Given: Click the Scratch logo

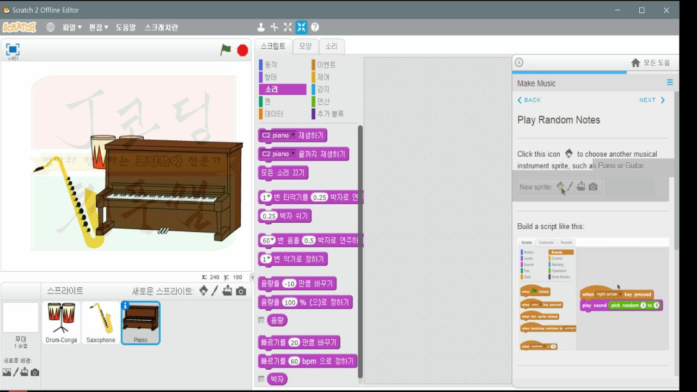Looking at the screenshot, I should (x=20, y=27).
